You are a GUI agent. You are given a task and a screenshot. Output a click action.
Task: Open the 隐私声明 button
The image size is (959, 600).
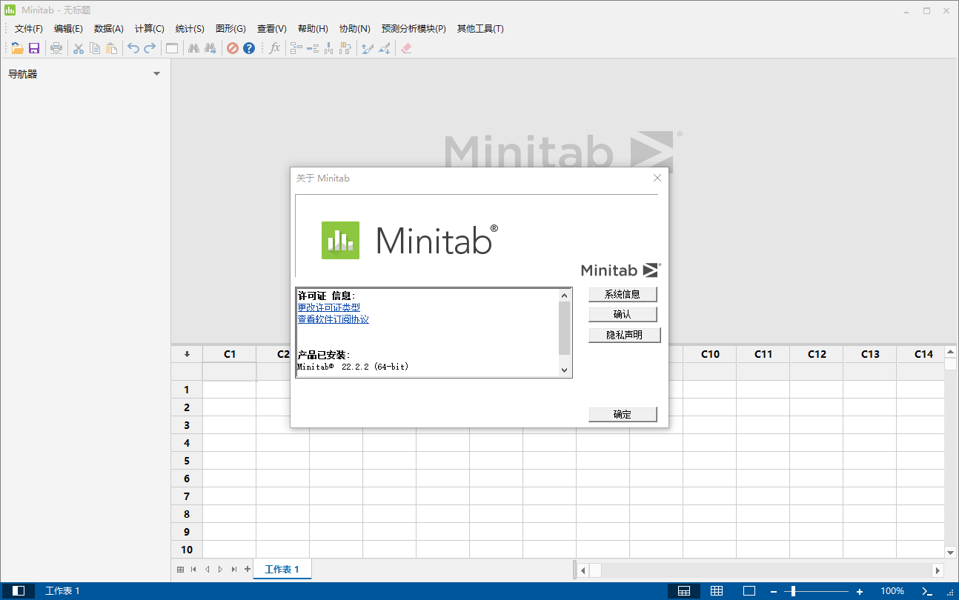[x=625, y=335]
